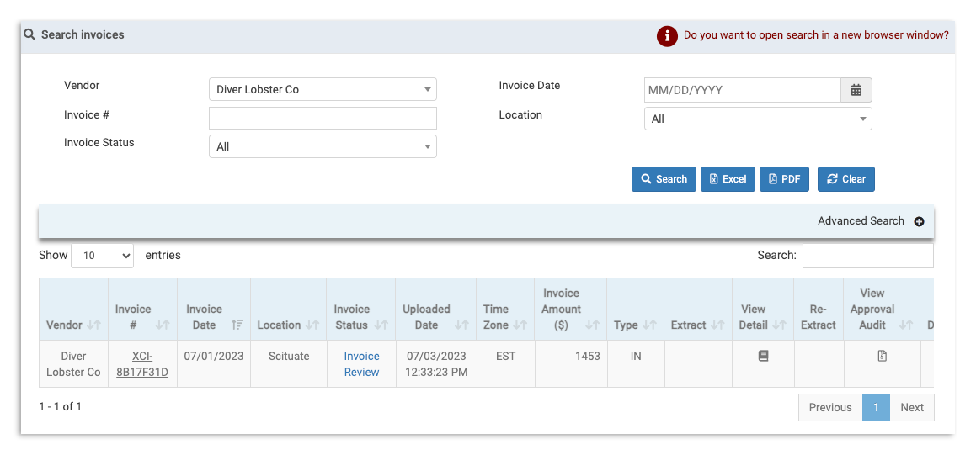Sort by Invoice Amount column arrows

coord(592,325)
